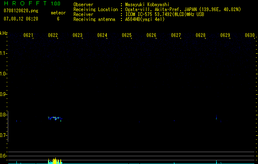Click the 0630 time marker
The height and width of the screenshot is (164, 258).
(250, 35)
